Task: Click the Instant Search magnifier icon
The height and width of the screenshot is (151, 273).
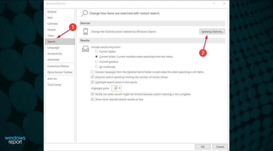Action: tap(84, 13)
